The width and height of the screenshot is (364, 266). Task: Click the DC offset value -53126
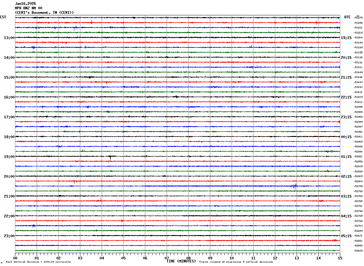pyautogui.click(x=358, y=57)
